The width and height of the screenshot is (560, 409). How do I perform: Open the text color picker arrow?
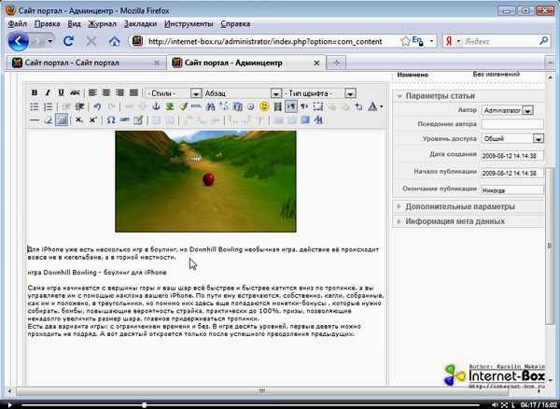click(382, 106)
